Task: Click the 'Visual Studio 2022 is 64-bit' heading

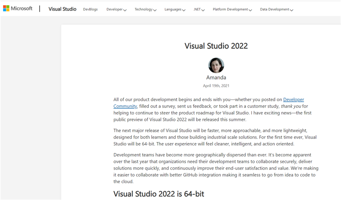Action: click(159, 194)
